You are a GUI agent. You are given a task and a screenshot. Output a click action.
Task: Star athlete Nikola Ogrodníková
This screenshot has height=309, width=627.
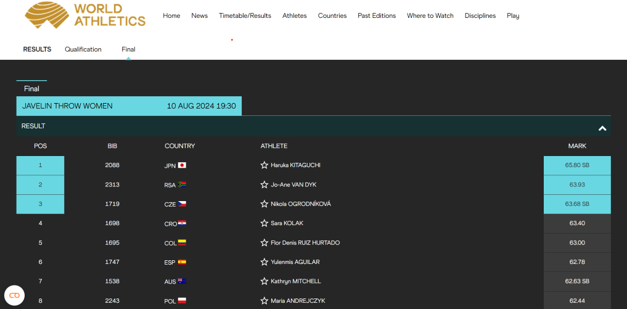point(264,204)
